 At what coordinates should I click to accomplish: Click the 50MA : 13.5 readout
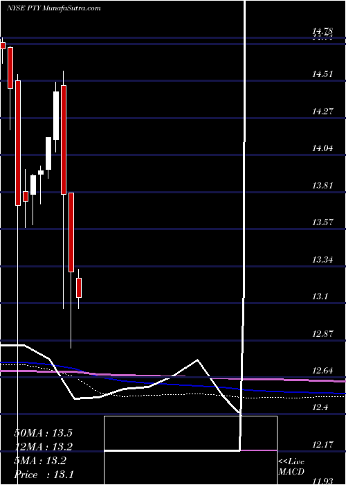click(x=43, y=433)
